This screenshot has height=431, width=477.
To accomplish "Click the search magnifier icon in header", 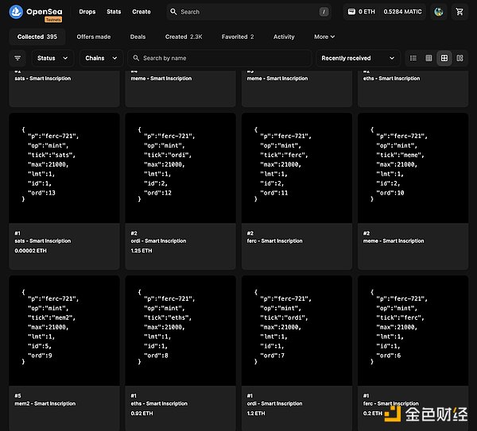I will point(174,12).
